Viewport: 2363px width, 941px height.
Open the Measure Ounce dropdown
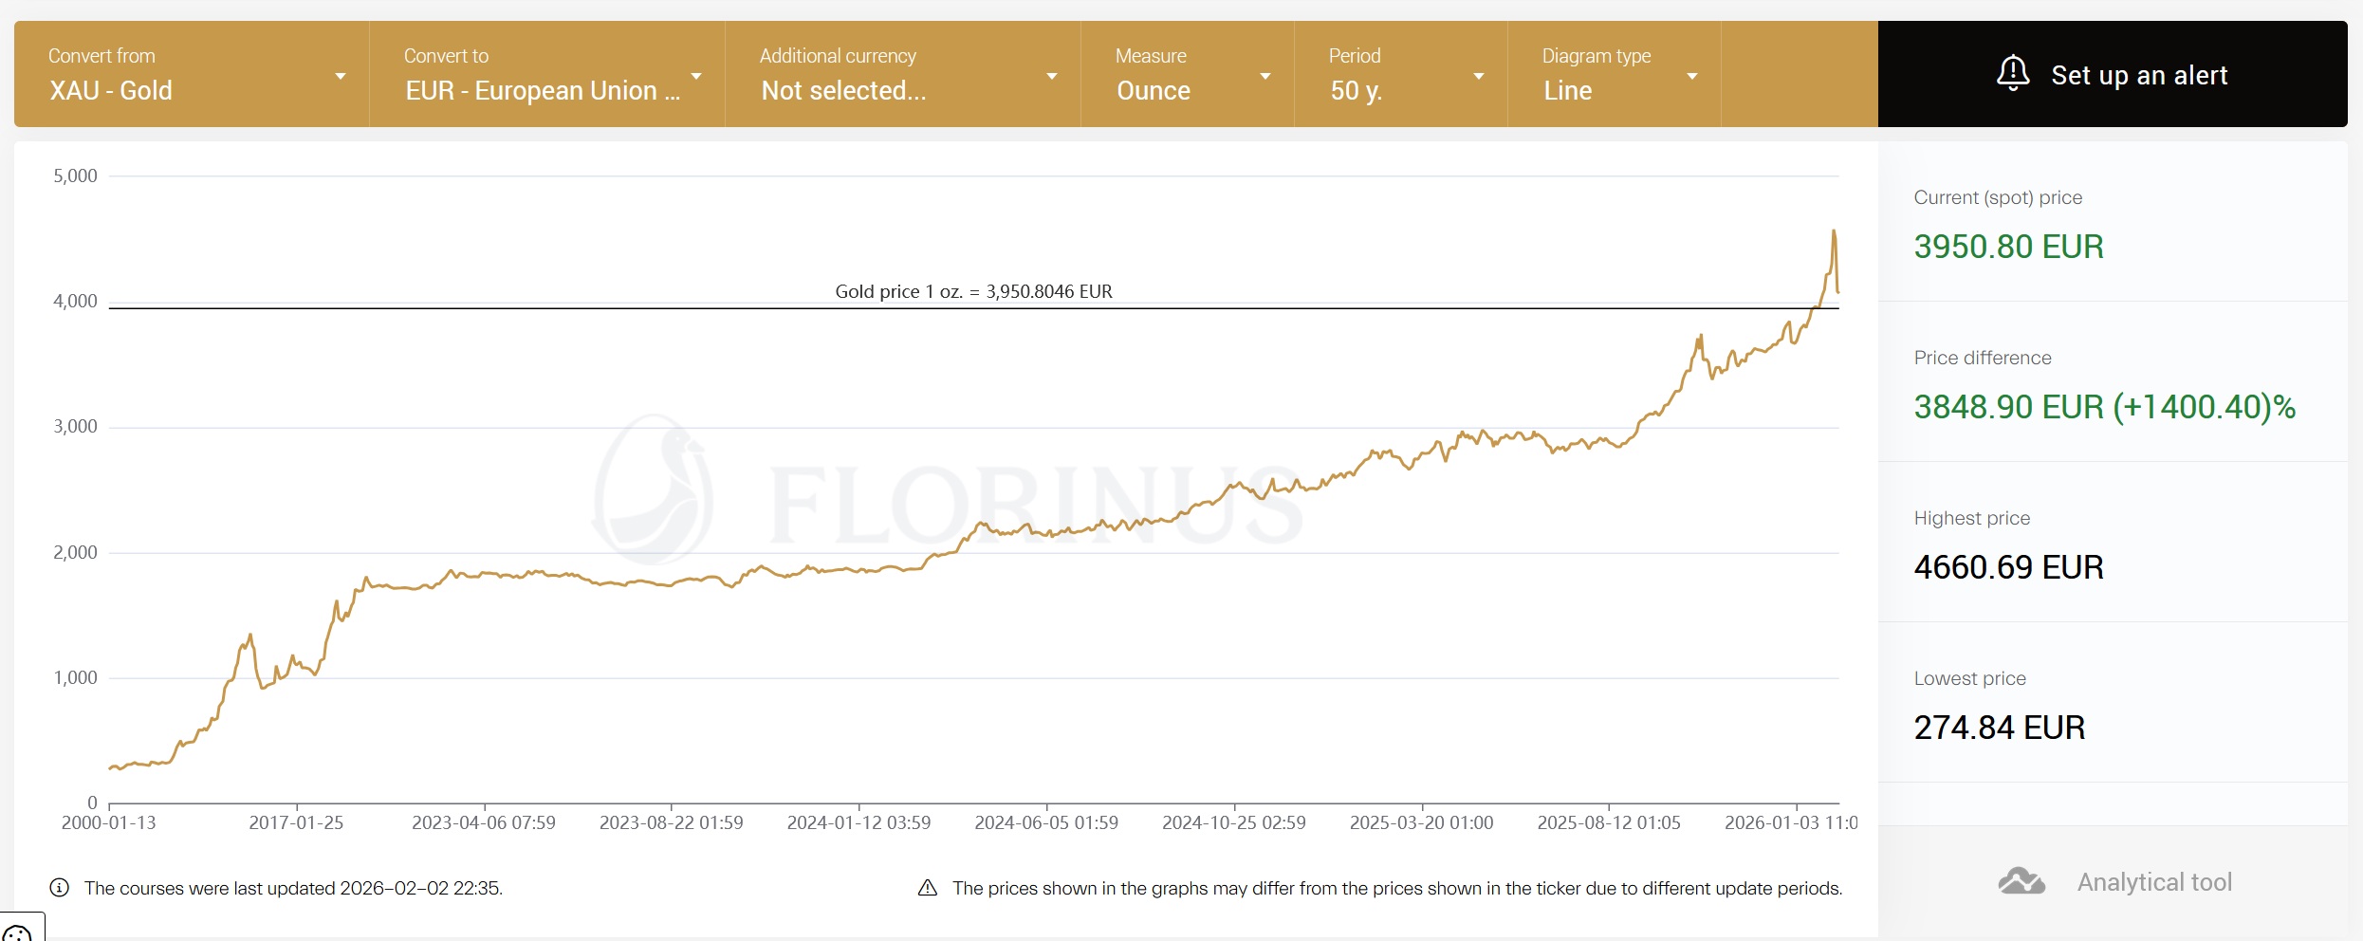point(1188,74)
